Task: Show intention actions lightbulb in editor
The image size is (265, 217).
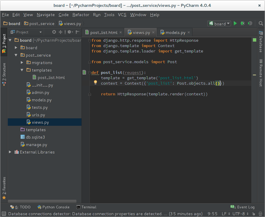Action: point(95,82)
